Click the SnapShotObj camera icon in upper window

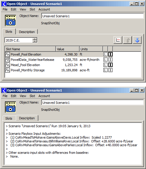point(11,20)
